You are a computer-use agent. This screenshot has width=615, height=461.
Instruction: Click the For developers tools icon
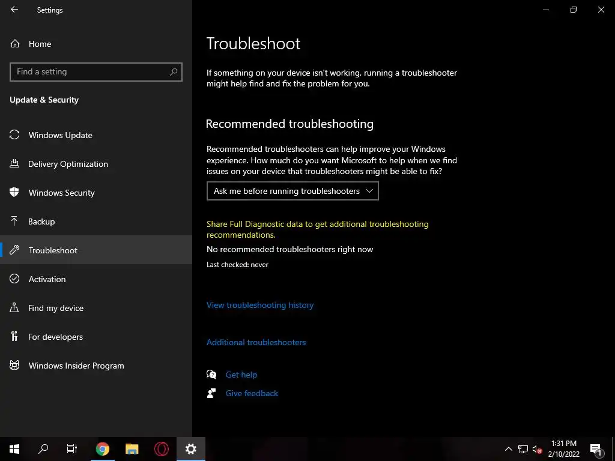click(14, 336)
